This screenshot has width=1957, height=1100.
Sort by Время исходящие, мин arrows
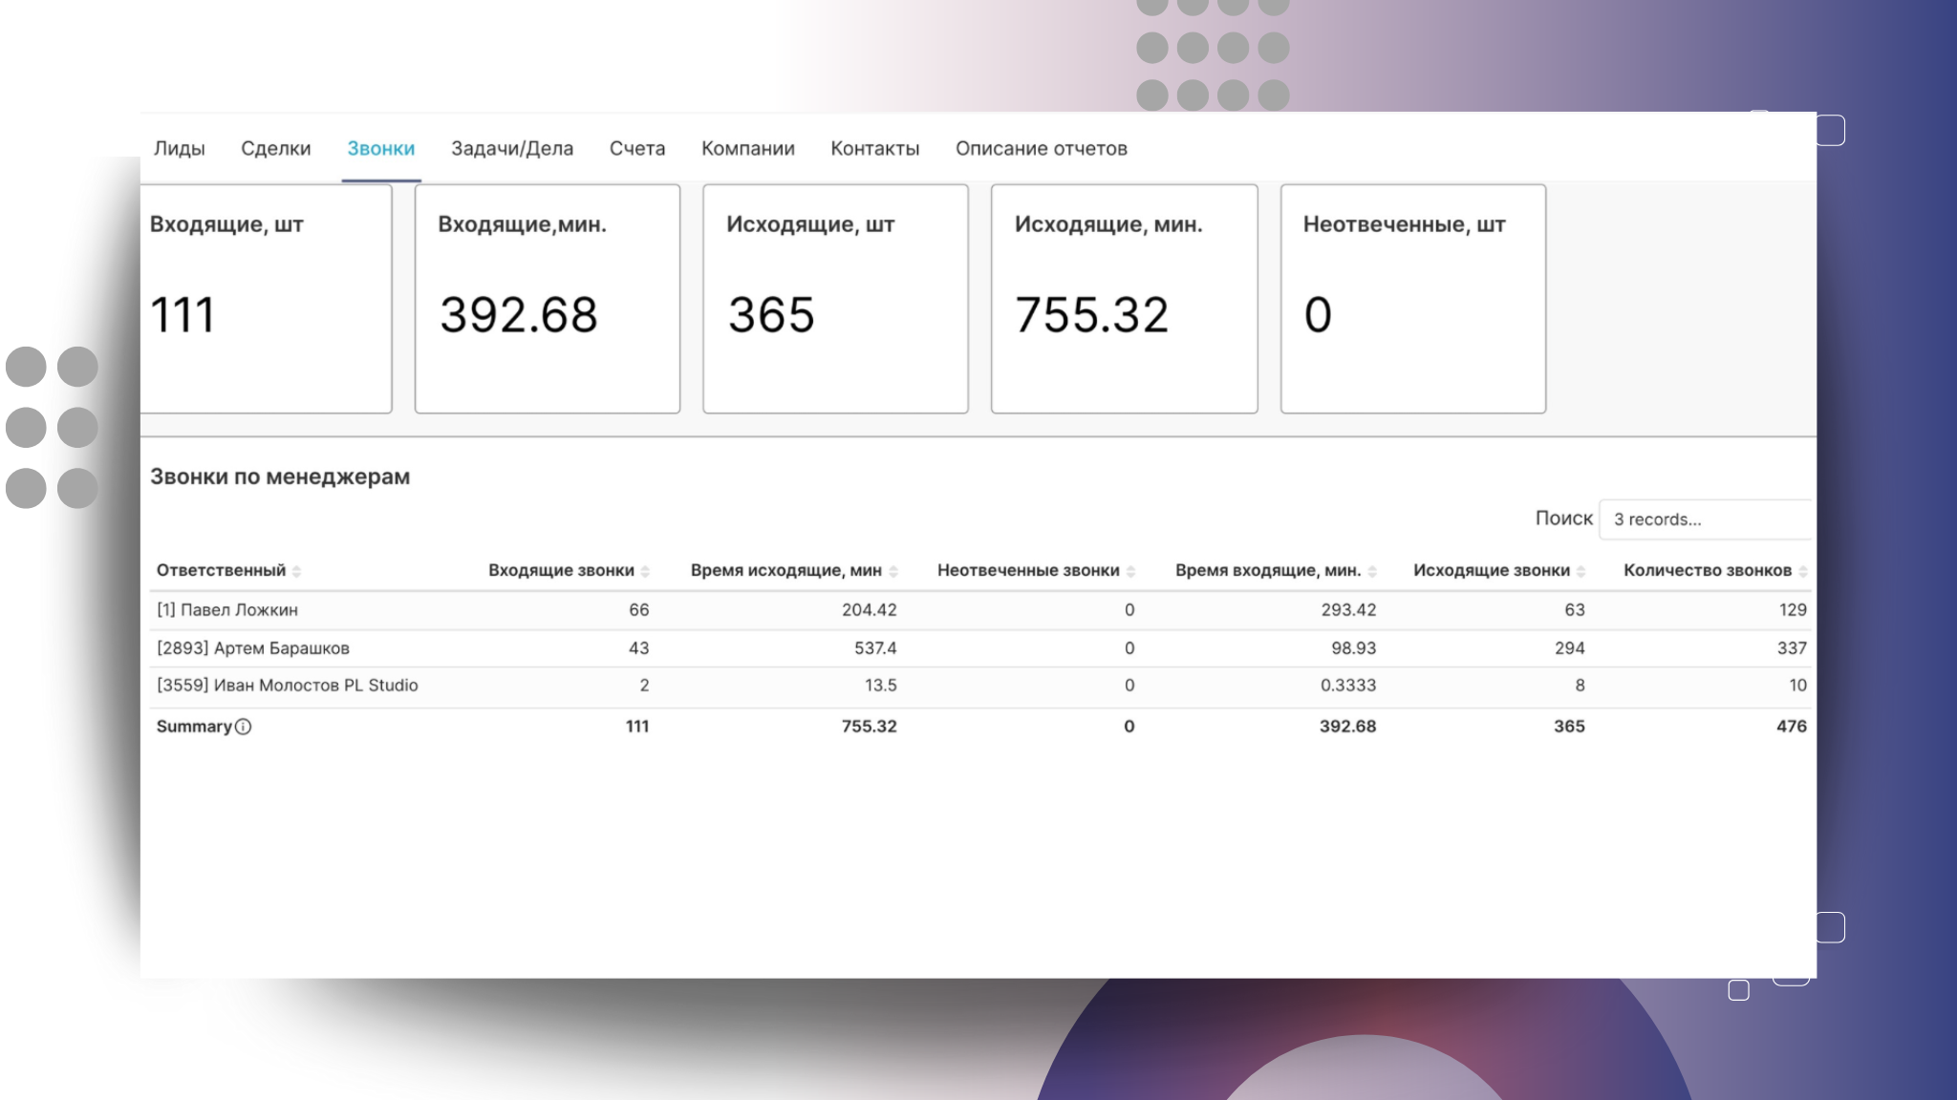coord(893,571)
